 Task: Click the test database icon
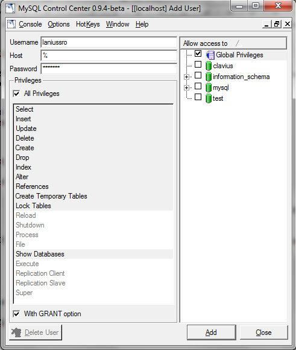[x=209, y=98]
